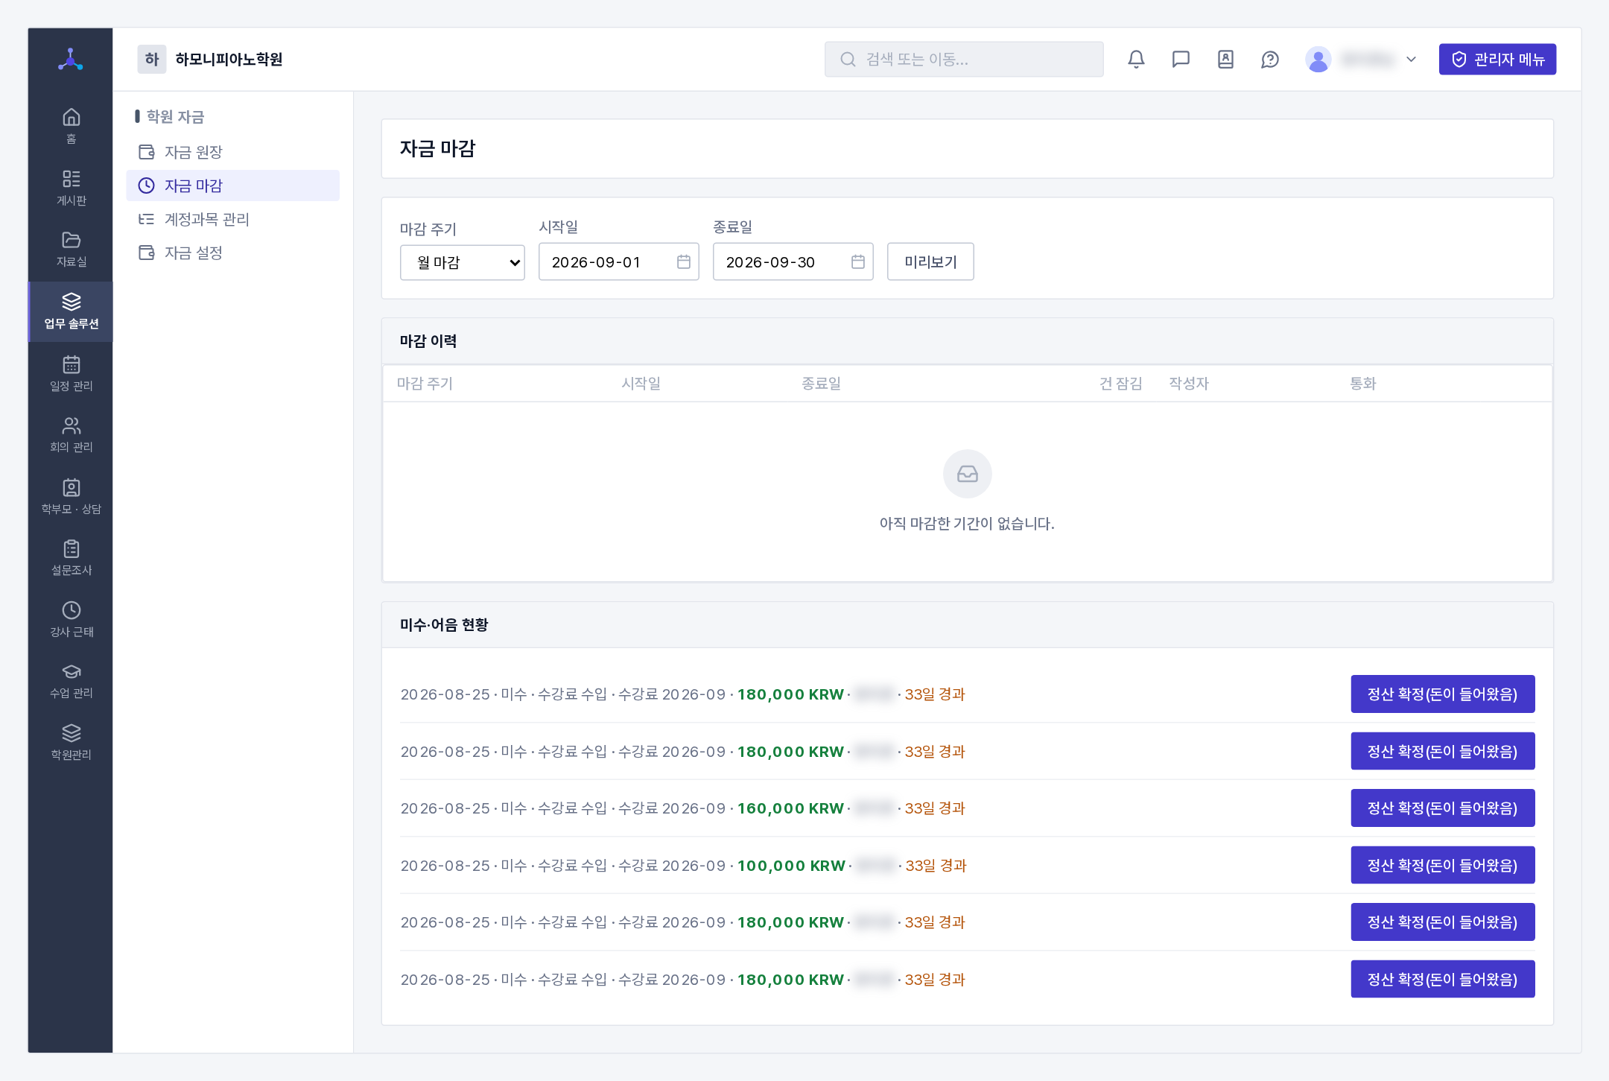This screenshot has height=1081, width=1609.
Task: Open 강사 근태 in the sidebar
Action: point(71,619)
